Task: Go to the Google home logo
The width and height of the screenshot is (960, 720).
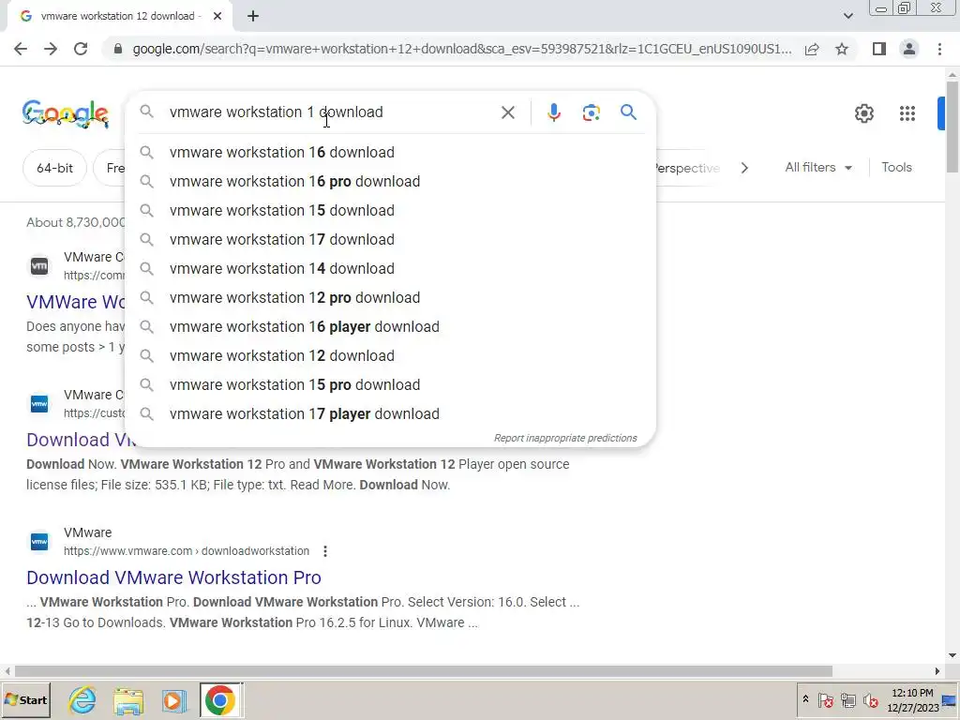Action: pos(66,113)
